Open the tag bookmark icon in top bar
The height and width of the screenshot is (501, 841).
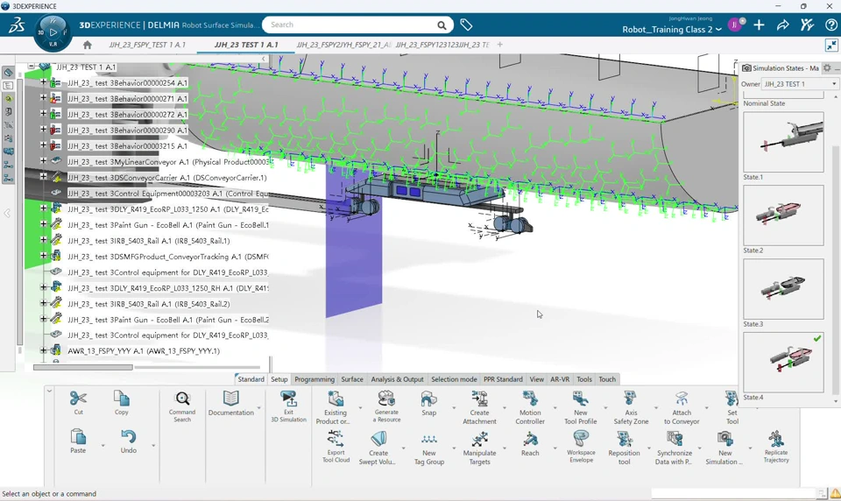pyautogui.click(x=466, y=25)
